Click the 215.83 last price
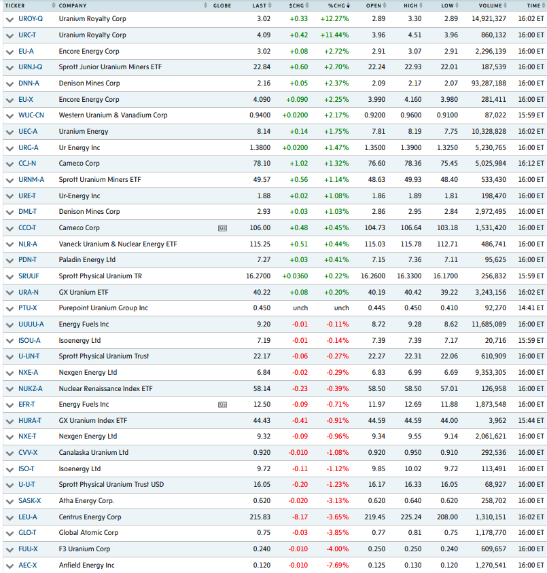The height and width of the screenshot is (573, 547). 260,517
